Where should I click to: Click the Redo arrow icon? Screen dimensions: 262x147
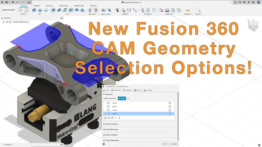pos(23,2)
